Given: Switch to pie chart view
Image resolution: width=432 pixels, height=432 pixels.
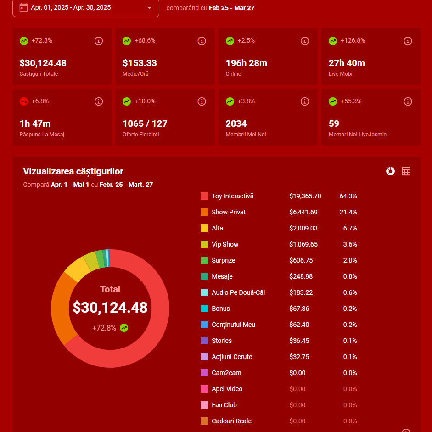Looking at the screenshot, I should (x=390, y=171).
